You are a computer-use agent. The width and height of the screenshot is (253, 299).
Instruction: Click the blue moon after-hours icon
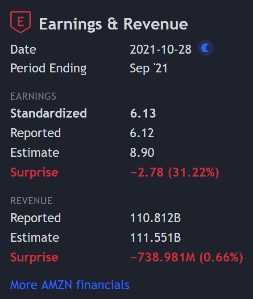[206, 48]
